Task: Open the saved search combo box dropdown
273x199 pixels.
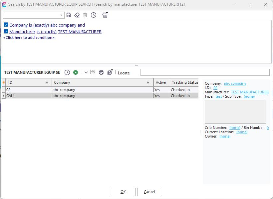Action: point(62,15)
